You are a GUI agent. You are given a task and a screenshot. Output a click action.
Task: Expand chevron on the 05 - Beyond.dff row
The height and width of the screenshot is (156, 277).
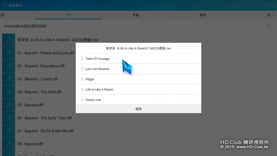pyautogui.click(x=270, y=105)
